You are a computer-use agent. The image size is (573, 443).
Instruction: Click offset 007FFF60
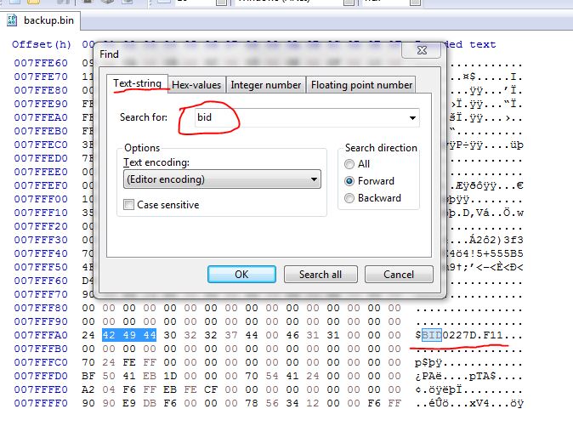tap(41, 281)
